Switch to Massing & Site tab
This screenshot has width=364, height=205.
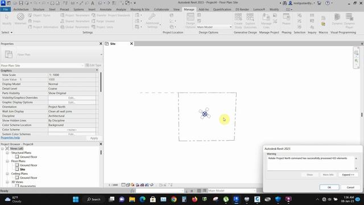[140, 9]
